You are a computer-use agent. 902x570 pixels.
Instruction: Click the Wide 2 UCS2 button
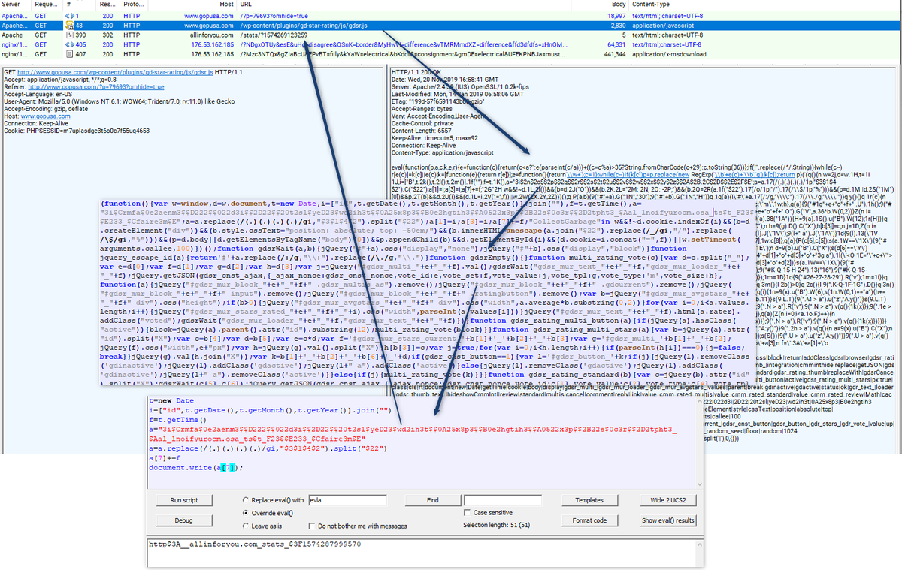pyautogui.click(x=668, y=499)
